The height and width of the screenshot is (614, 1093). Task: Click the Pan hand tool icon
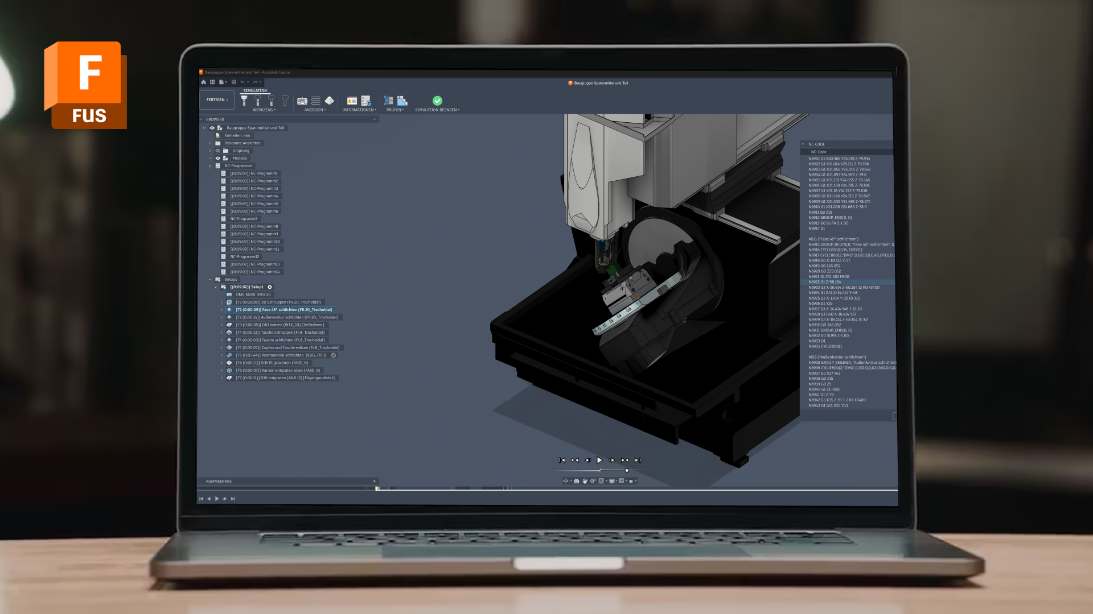[x=585, y=481]
